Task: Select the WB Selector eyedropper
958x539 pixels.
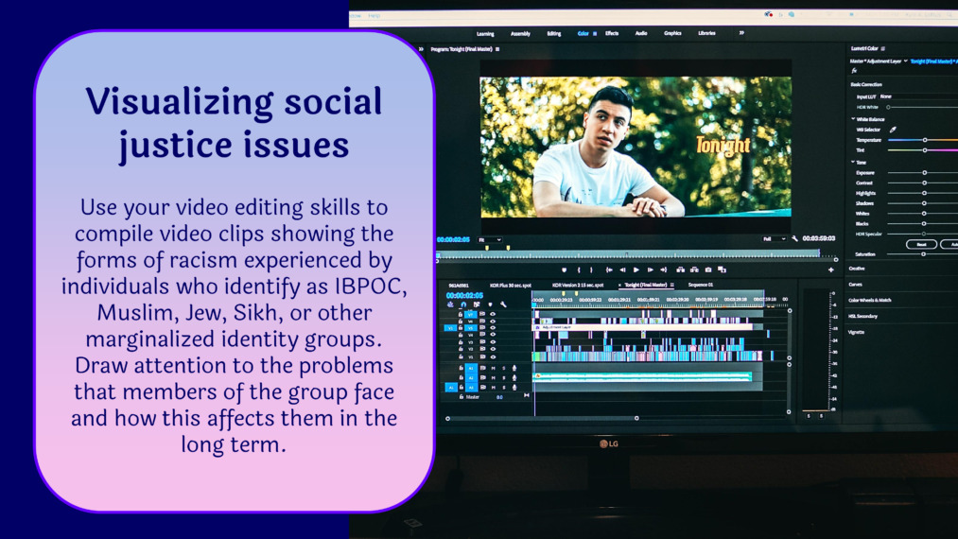Action: pyautogui.click(x=893, y=130)
